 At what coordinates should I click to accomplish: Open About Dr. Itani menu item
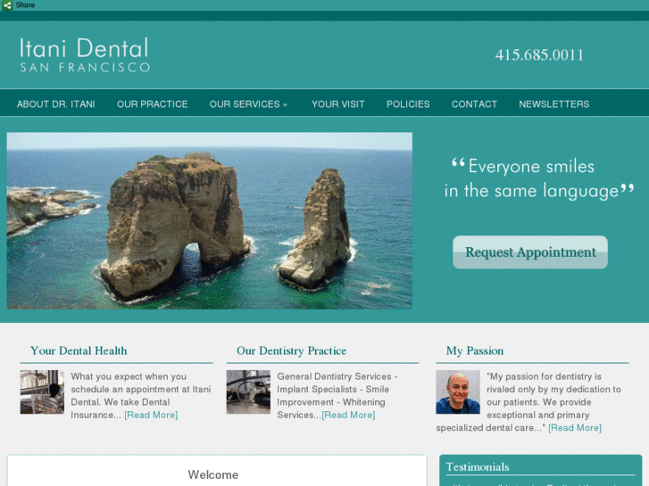pos(56,104)
